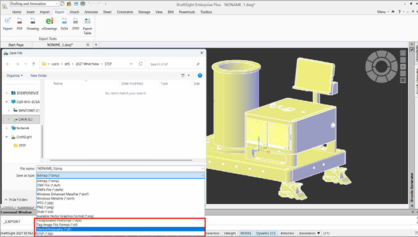Open the Annotation scale dropdown in the status bar

(x=310, y=234)
